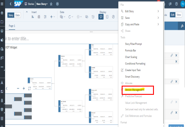The width and height of the screenshot is (185, 127).
Task: Open the Page 1 tab
Action: coord(12,26)
